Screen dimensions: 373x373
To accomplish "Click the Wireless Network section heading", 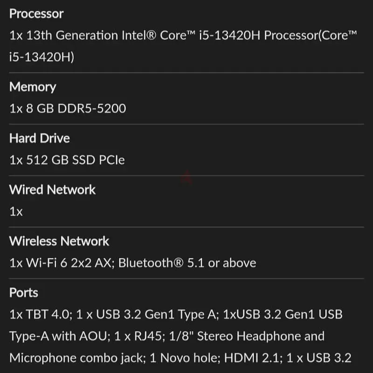I will [59, 241].
